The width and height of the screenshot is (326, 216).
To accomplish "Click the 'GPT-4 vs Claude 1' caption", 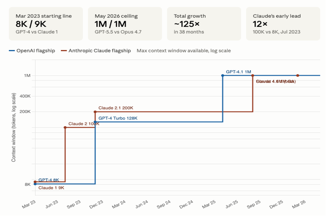I will 37,32.
